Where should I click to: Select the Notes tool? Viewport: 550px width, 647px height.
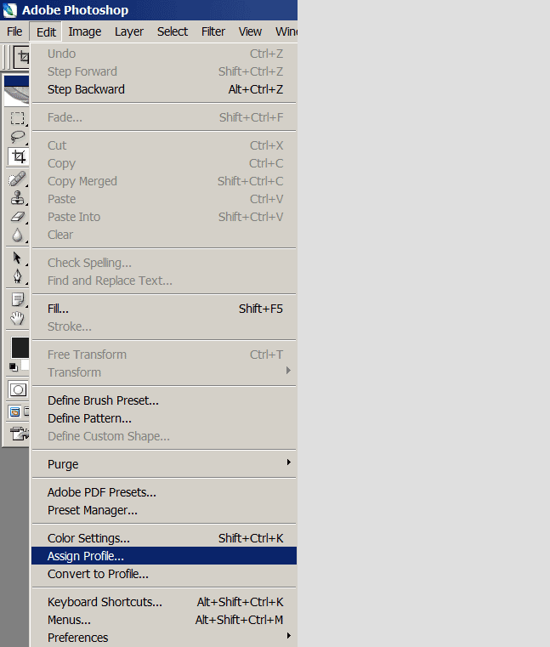17,299
